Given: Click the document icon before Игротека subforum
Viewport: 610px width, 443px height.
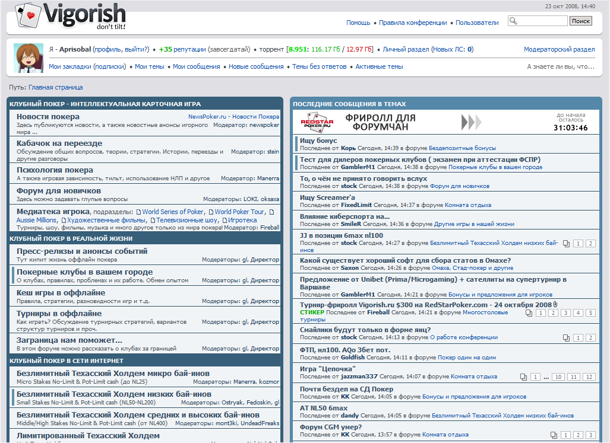Looking at the screenshot, I should tap(224, 220).
